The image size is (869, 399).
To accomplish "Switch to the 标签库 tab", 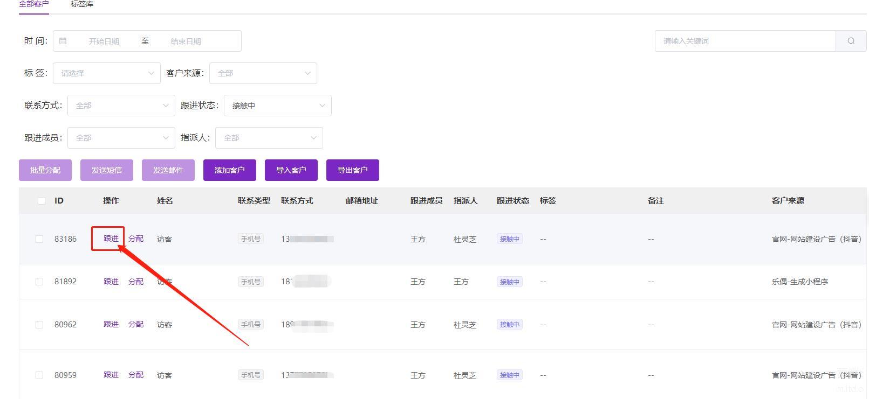I will pyautogui.click(x=82, y=4).
